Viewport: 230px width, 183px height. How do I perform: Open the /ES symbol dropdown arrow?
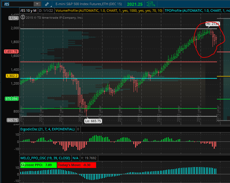(37, 4)
